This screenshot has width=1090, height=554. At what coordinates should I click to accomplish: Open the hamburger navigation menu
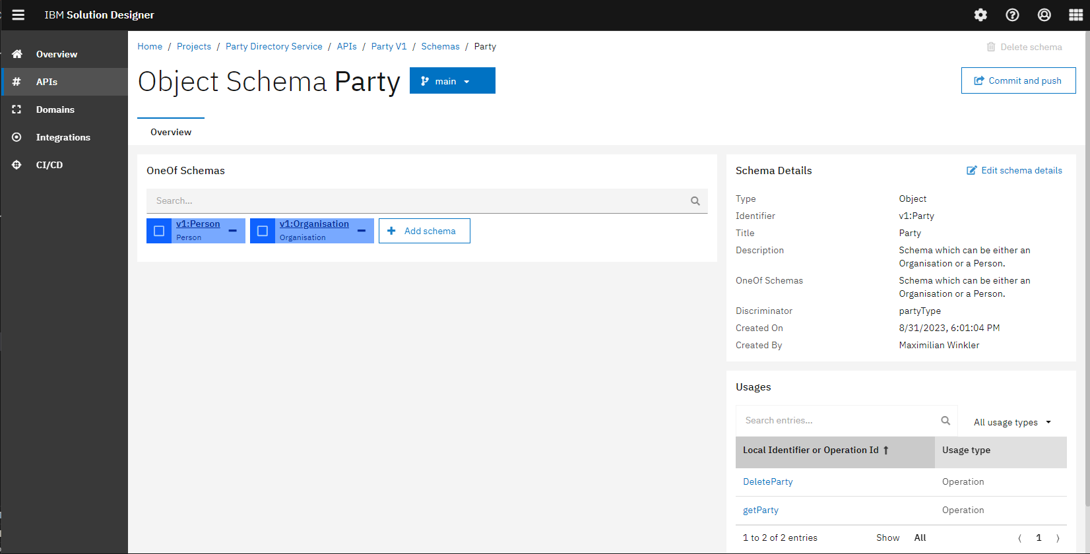coord(18,15)
